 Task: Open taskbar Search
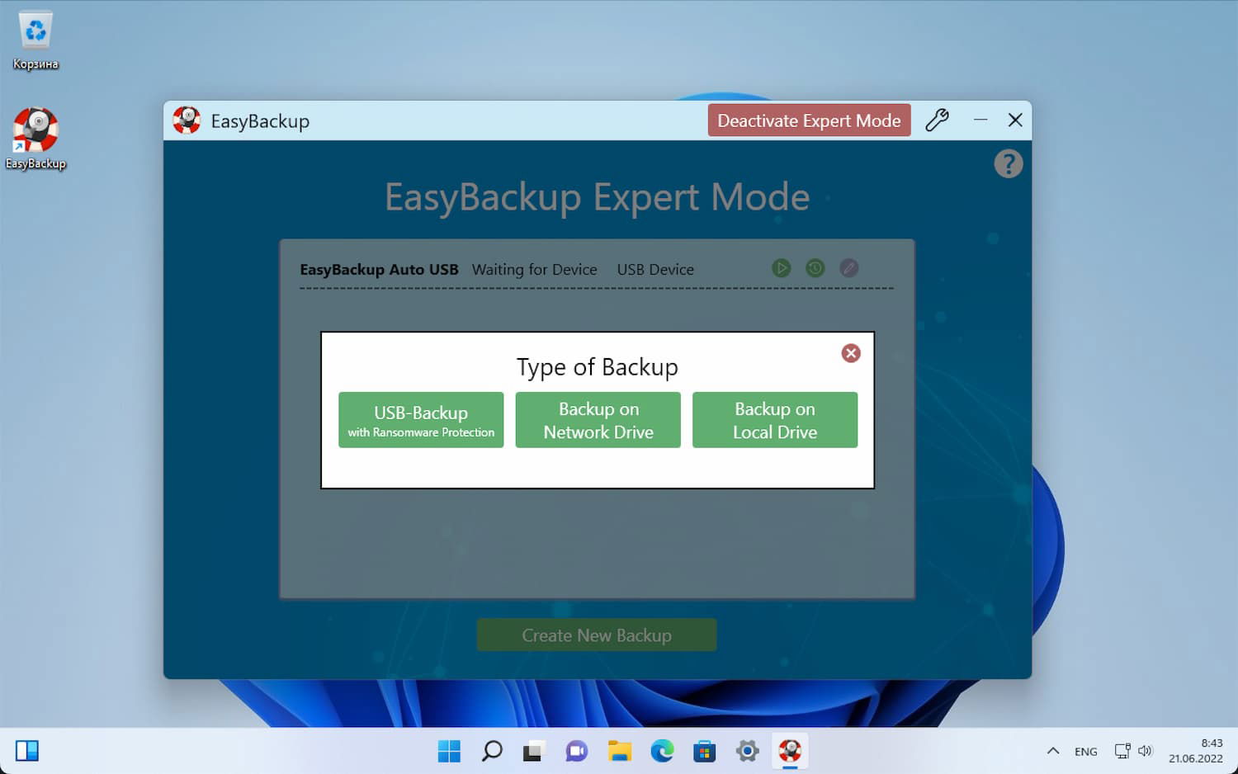pyautogui.click(x=492, y=751)
